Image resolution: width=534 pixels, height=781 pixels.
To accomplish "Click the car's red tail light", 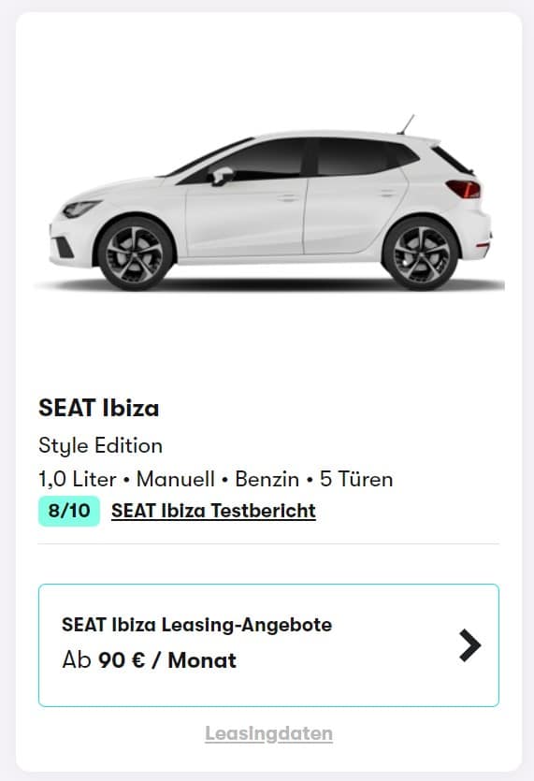I will point(464,189).
